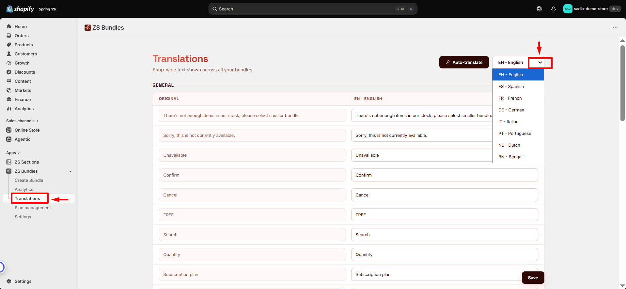Viewport: 626px width, 289px height.
Task: Click the original FREE text field
Action: point(252,215)
